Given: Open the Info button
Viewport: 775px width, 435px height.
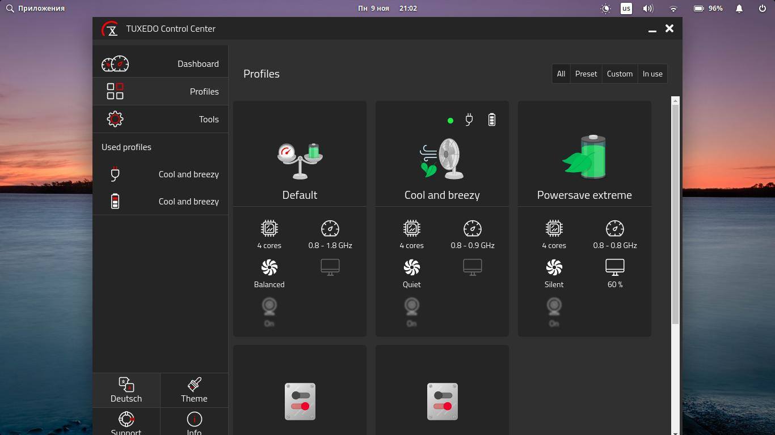Looking at the screenshot, I should point(194,422).
